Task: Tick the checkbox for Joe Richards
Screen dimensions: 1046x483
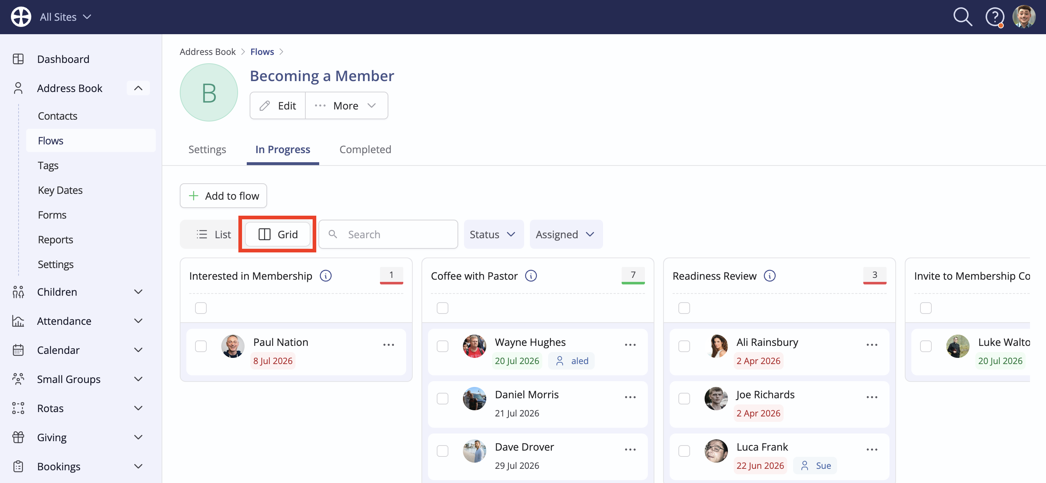Action: pyautogui.click(x=684, y=399)
